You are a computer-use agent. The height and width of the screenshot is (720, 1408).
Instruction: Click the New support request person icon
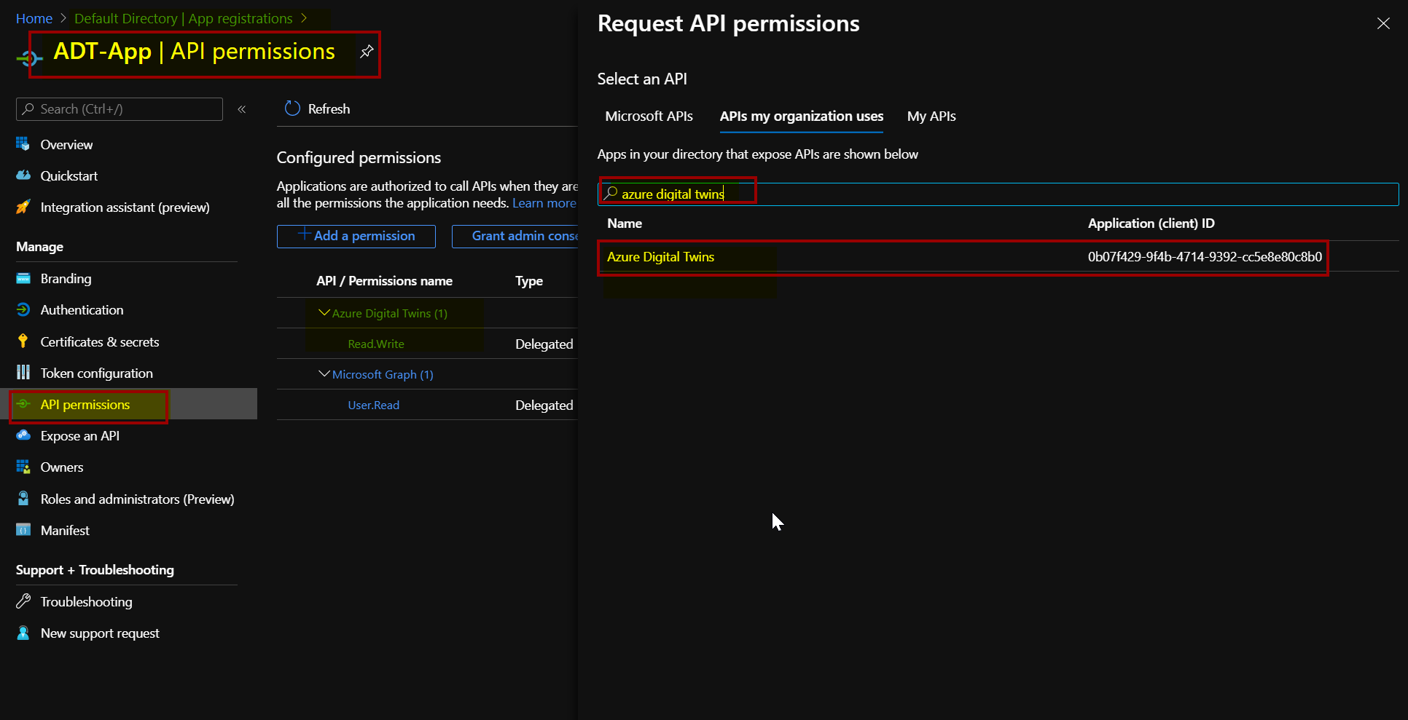(23, 633)
